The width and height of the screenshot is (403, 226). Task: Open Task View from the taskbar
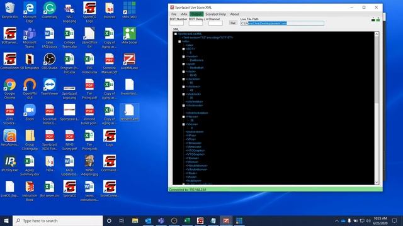click(122, 220)
